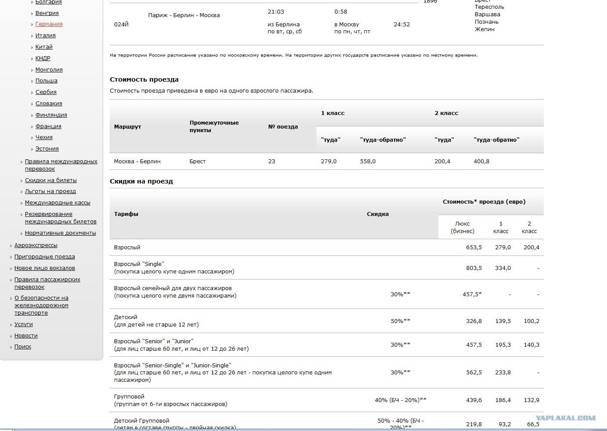Expand the Пригородные поезда section
The image size is (607, 431).
point(45,257)
